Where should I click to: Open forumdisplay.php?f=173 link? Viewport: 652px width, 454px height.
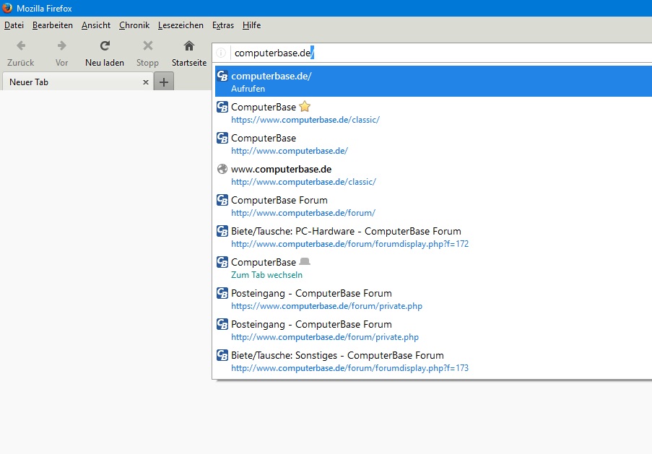[x=349, y=368]
